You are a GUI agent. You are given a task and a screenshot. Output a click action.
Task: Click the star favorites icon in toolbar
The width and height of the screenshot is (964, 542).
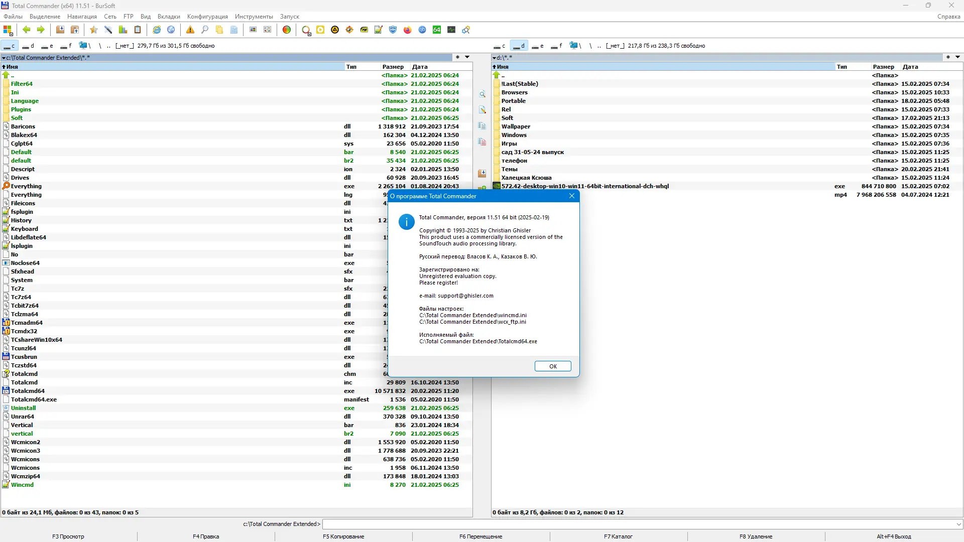93,30
